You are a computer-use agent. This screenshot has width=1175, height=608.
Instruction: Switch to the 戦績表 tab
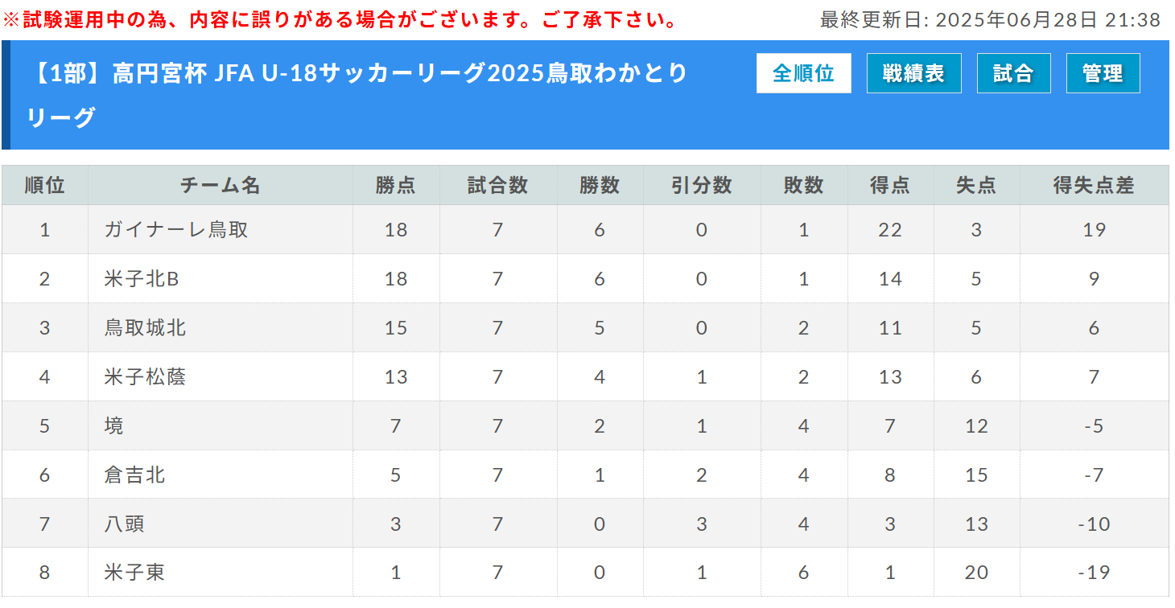[x=913, y=73]
